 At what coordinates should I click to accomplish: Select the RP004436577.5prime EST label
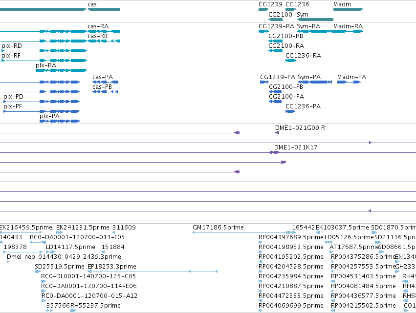pyautogui.click(x=363, y=296)
